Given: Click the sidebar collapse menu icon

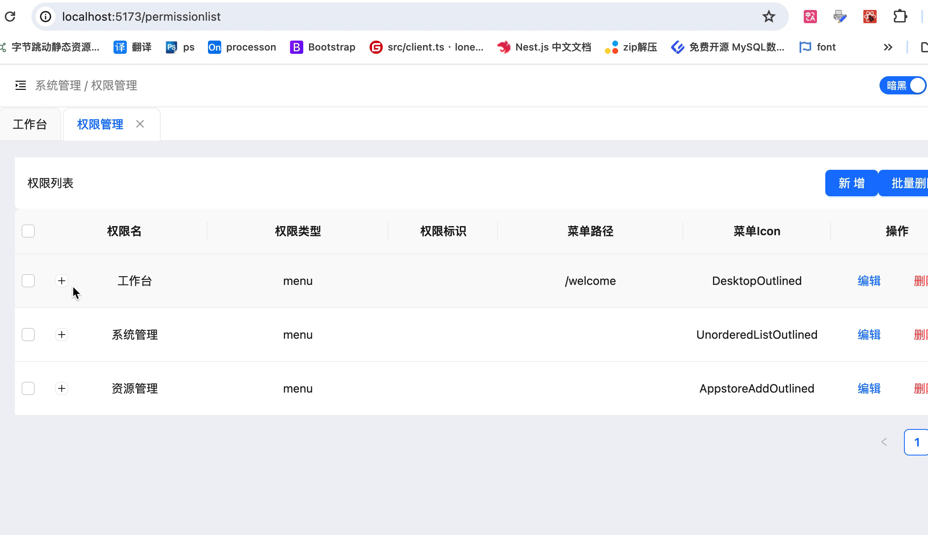Looking at the screenshot, I should (x=20, y=85).
